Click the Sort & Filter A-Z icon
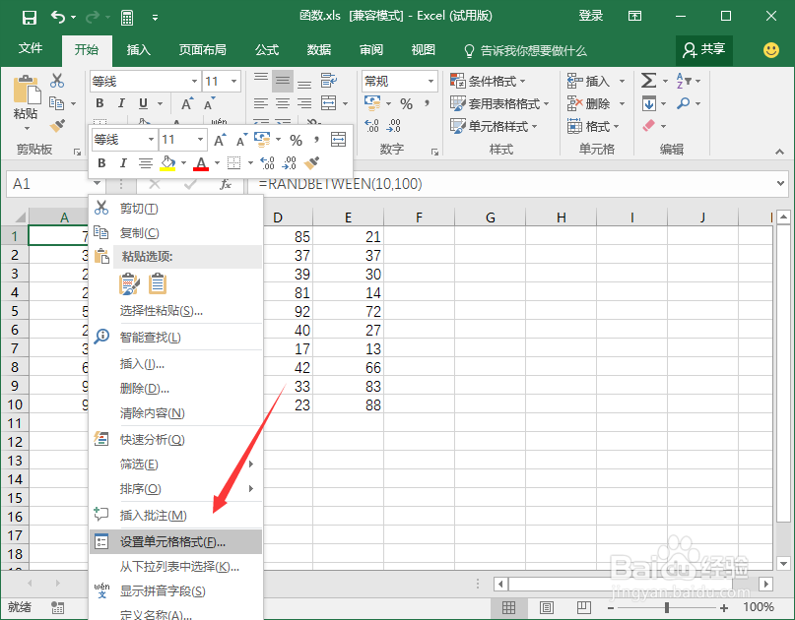The width and height of the screenshot is (795, 620). (x=683, y=81)
